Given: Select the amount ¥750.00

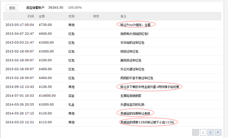Looking at the screenshot, I should pos(45,25).
